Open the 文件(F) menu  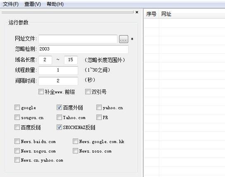pos(11,4)
